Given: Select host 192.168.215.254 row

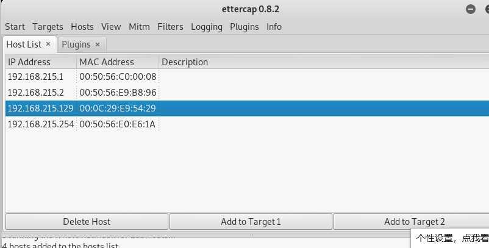Looking at the screenshot, I should 247,124.
